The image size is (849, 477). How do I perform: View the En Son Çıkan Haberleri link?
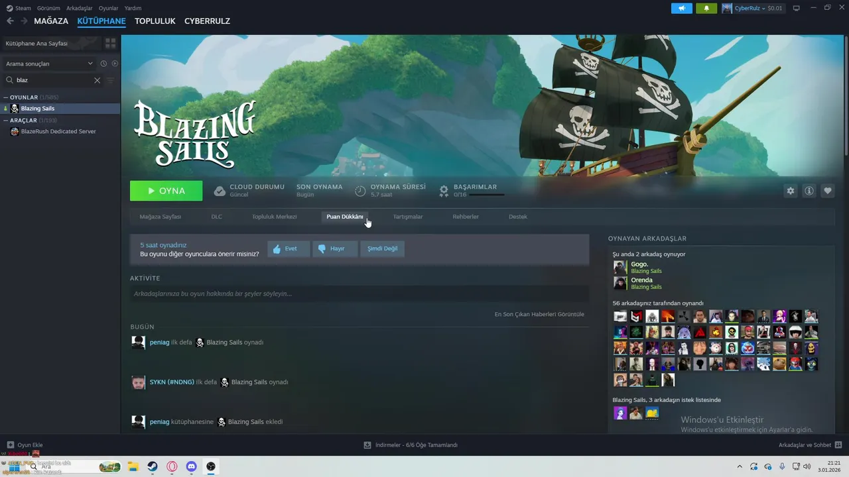coord(539,314)
